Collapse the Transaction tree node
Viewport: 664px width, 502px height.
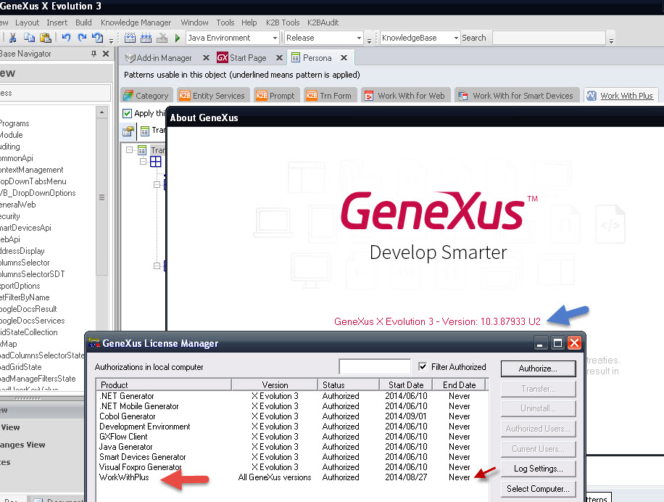129,149
